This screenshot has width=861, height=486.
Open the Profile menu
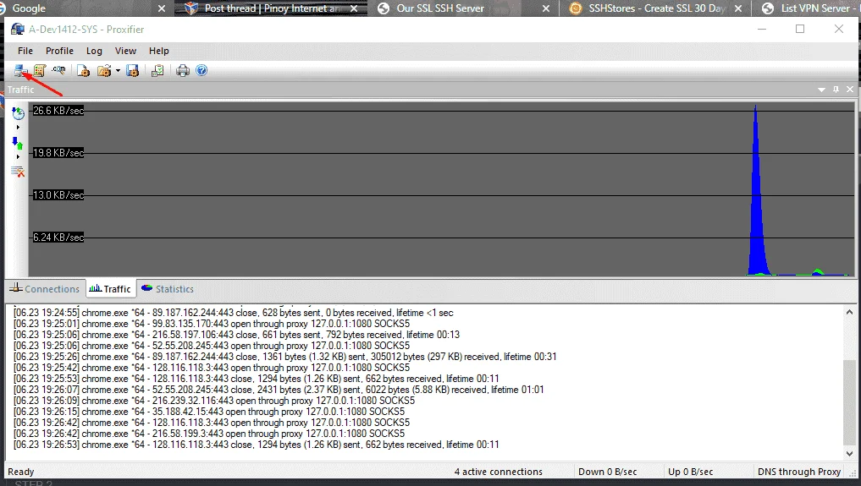(59, 51)
